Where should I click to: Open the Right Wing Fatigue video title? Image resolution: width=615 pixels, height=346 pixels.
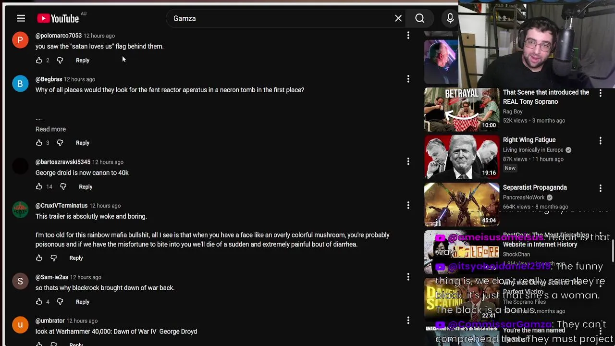(529, 140)
